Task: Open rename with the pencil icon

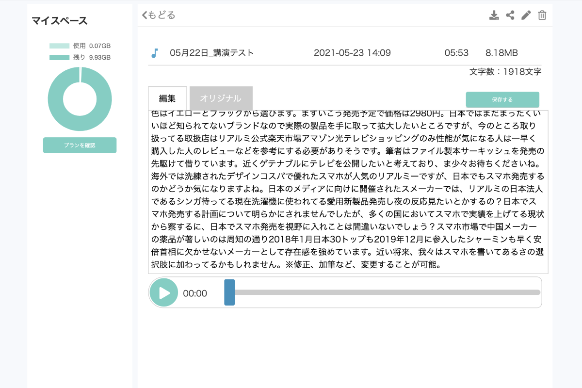Action: tap(526, 16)
